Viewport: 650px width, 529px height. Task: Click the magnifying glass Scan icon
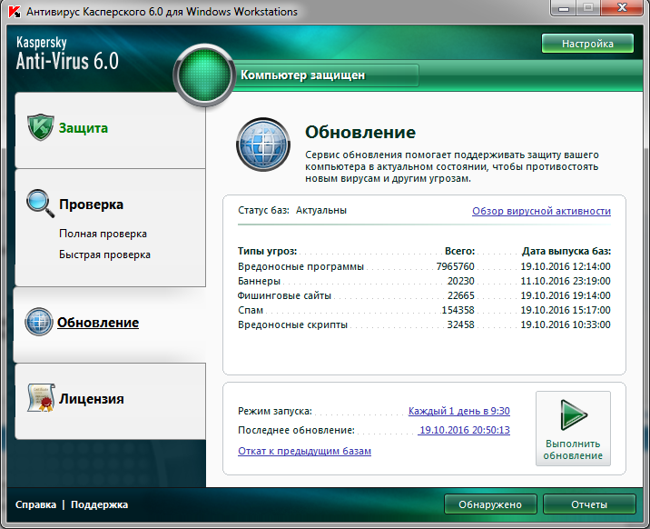pos(40,204)
